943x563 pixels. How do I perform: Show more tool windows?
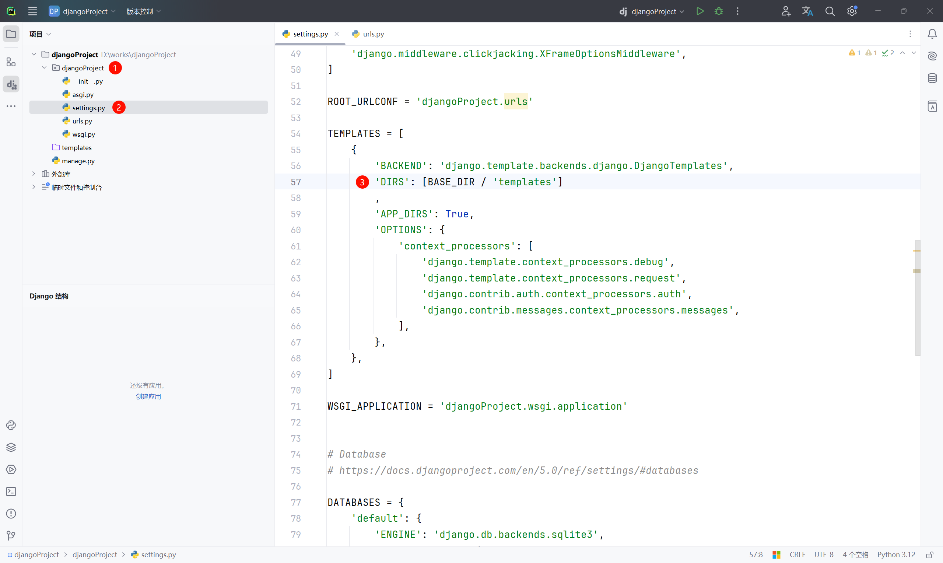pyautogui.click(x=11, y=106)
